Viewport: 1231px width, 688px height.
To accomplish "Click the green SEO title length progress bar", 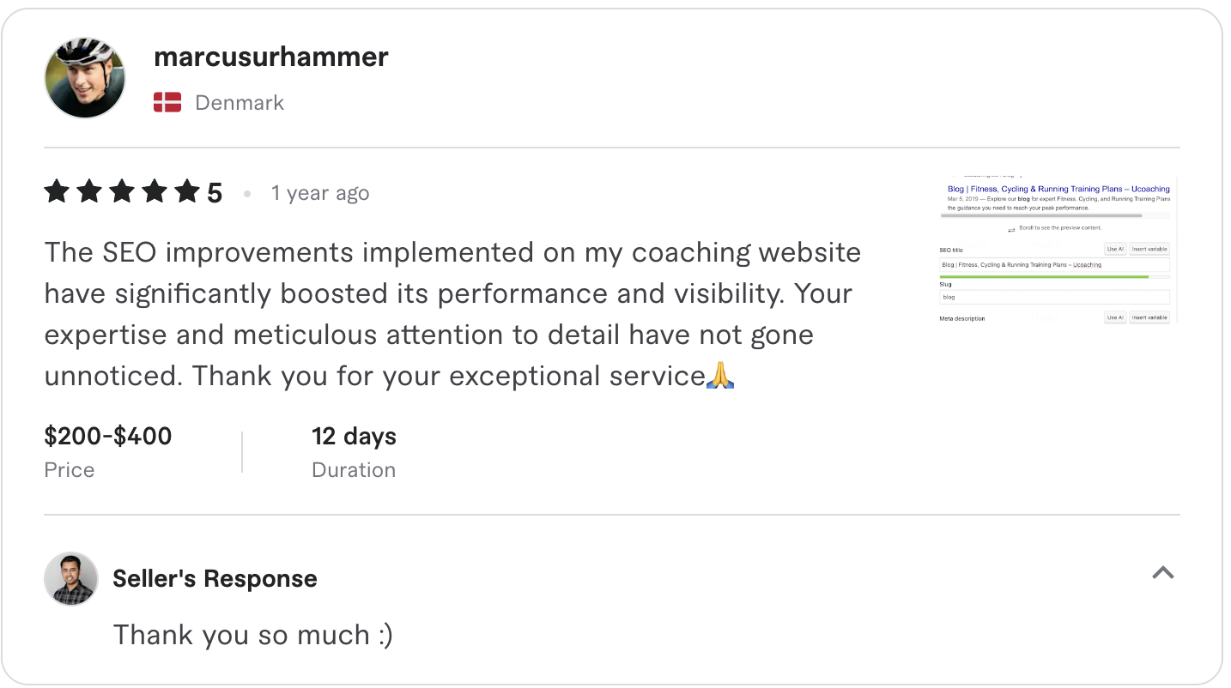I will pos(1045,276).
